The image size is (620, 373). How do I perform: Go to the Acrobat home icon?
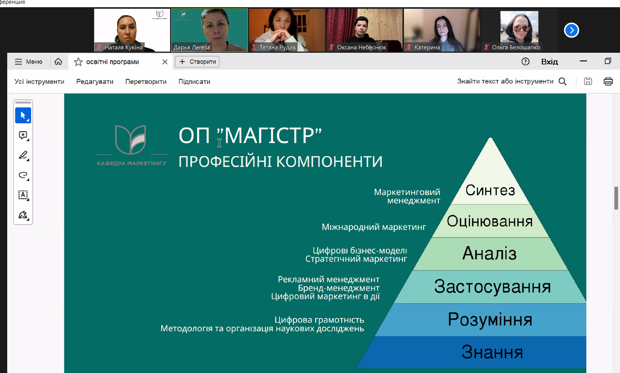click(x=58, y=61)
